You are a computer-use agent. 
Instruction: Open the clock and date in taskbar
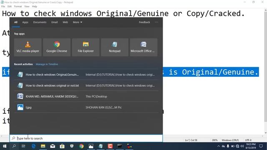[x=251, y=146]
